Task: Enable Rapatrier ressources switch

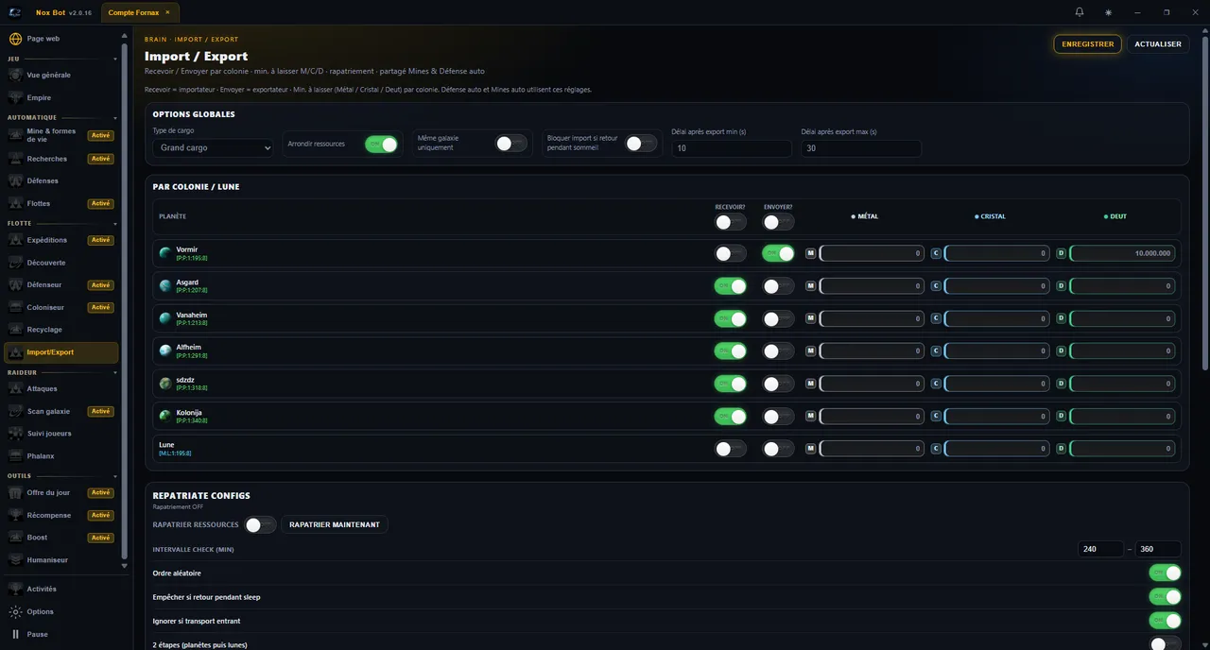Action: [x=260, y=524]
